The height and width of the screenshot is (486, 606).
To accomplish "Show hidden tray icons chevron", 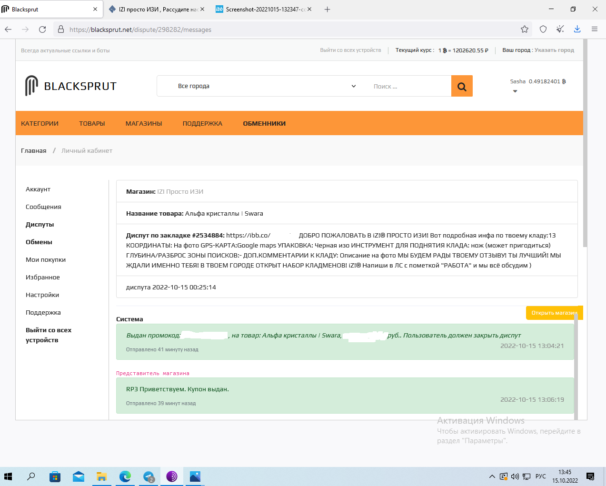I will click(x=492, y=476).
